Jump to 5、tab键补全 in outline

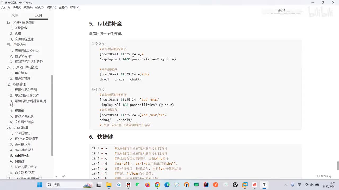[20, 156]
